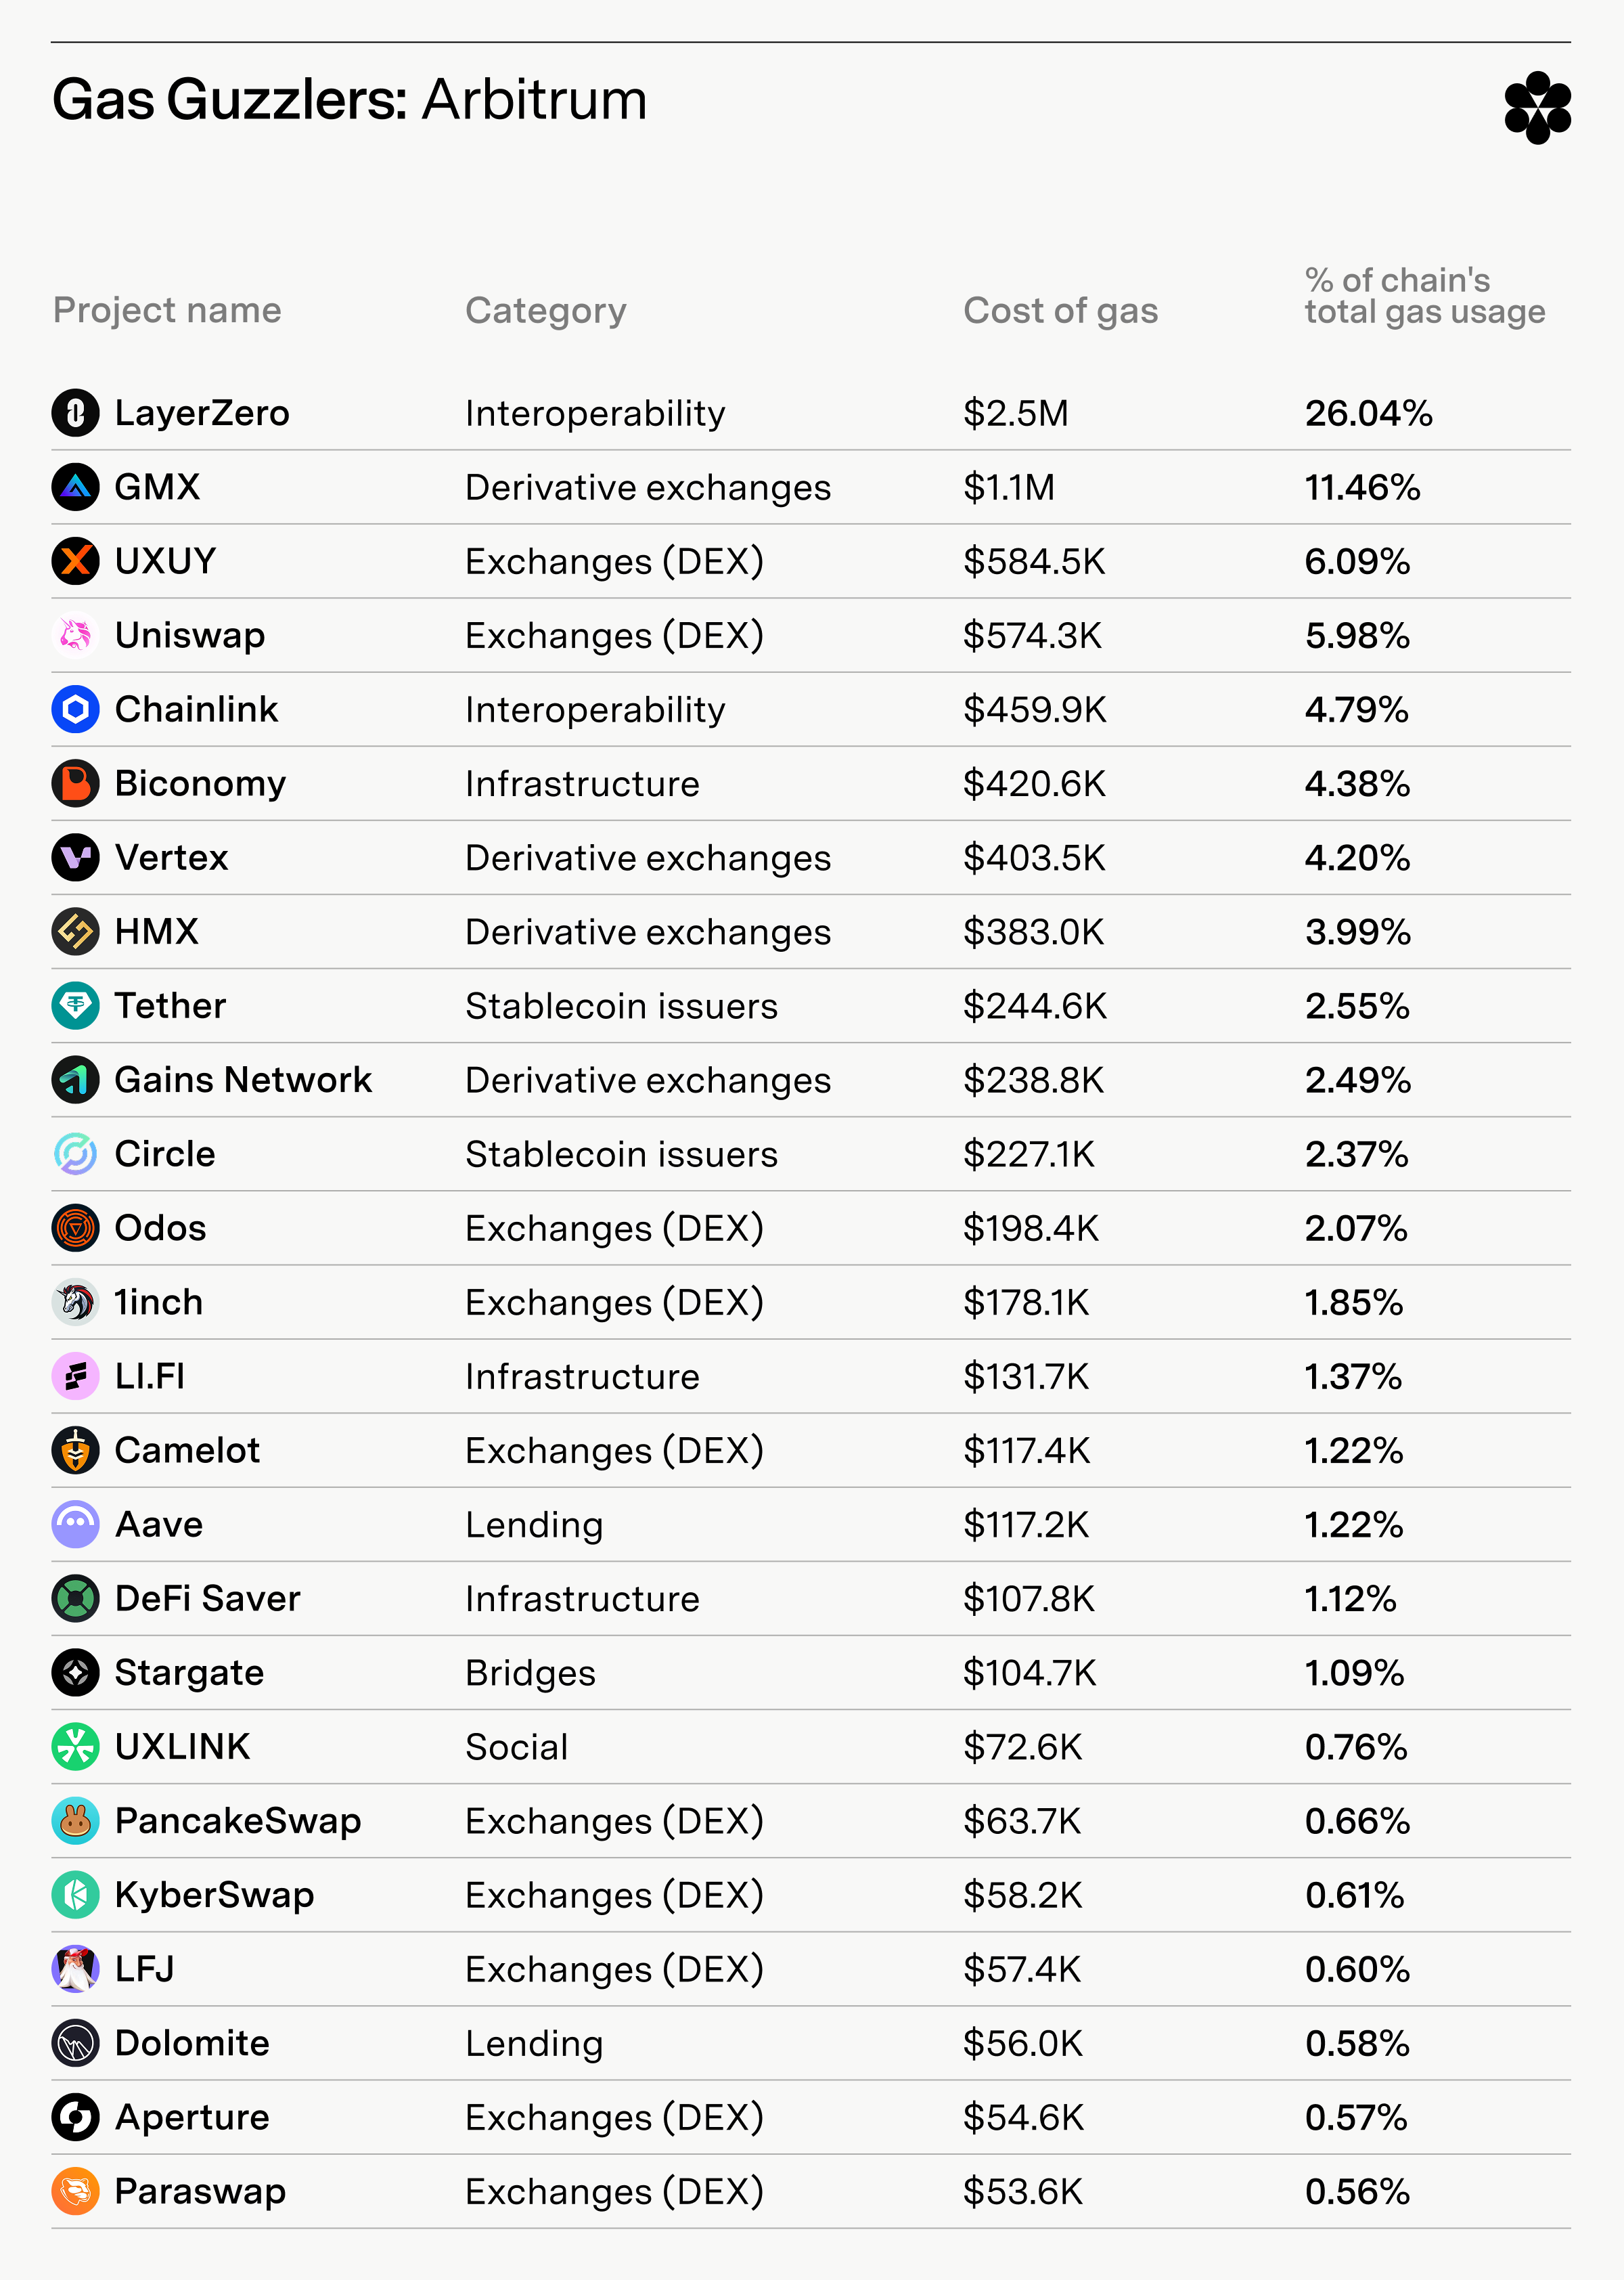The image size is (1624, 2280).
Task: Click the Gas Guzzlers: Arbitrum title
Action: [x=350, y=100]
